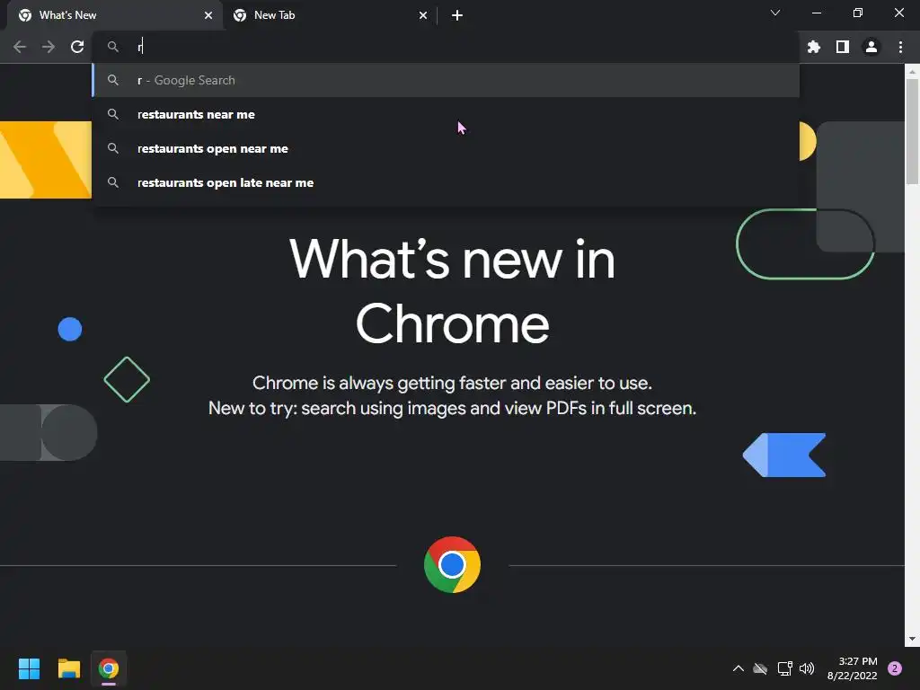
Task: Choose 'restaurants open late near me' suggestion
Action: click(x=446, y=182)
